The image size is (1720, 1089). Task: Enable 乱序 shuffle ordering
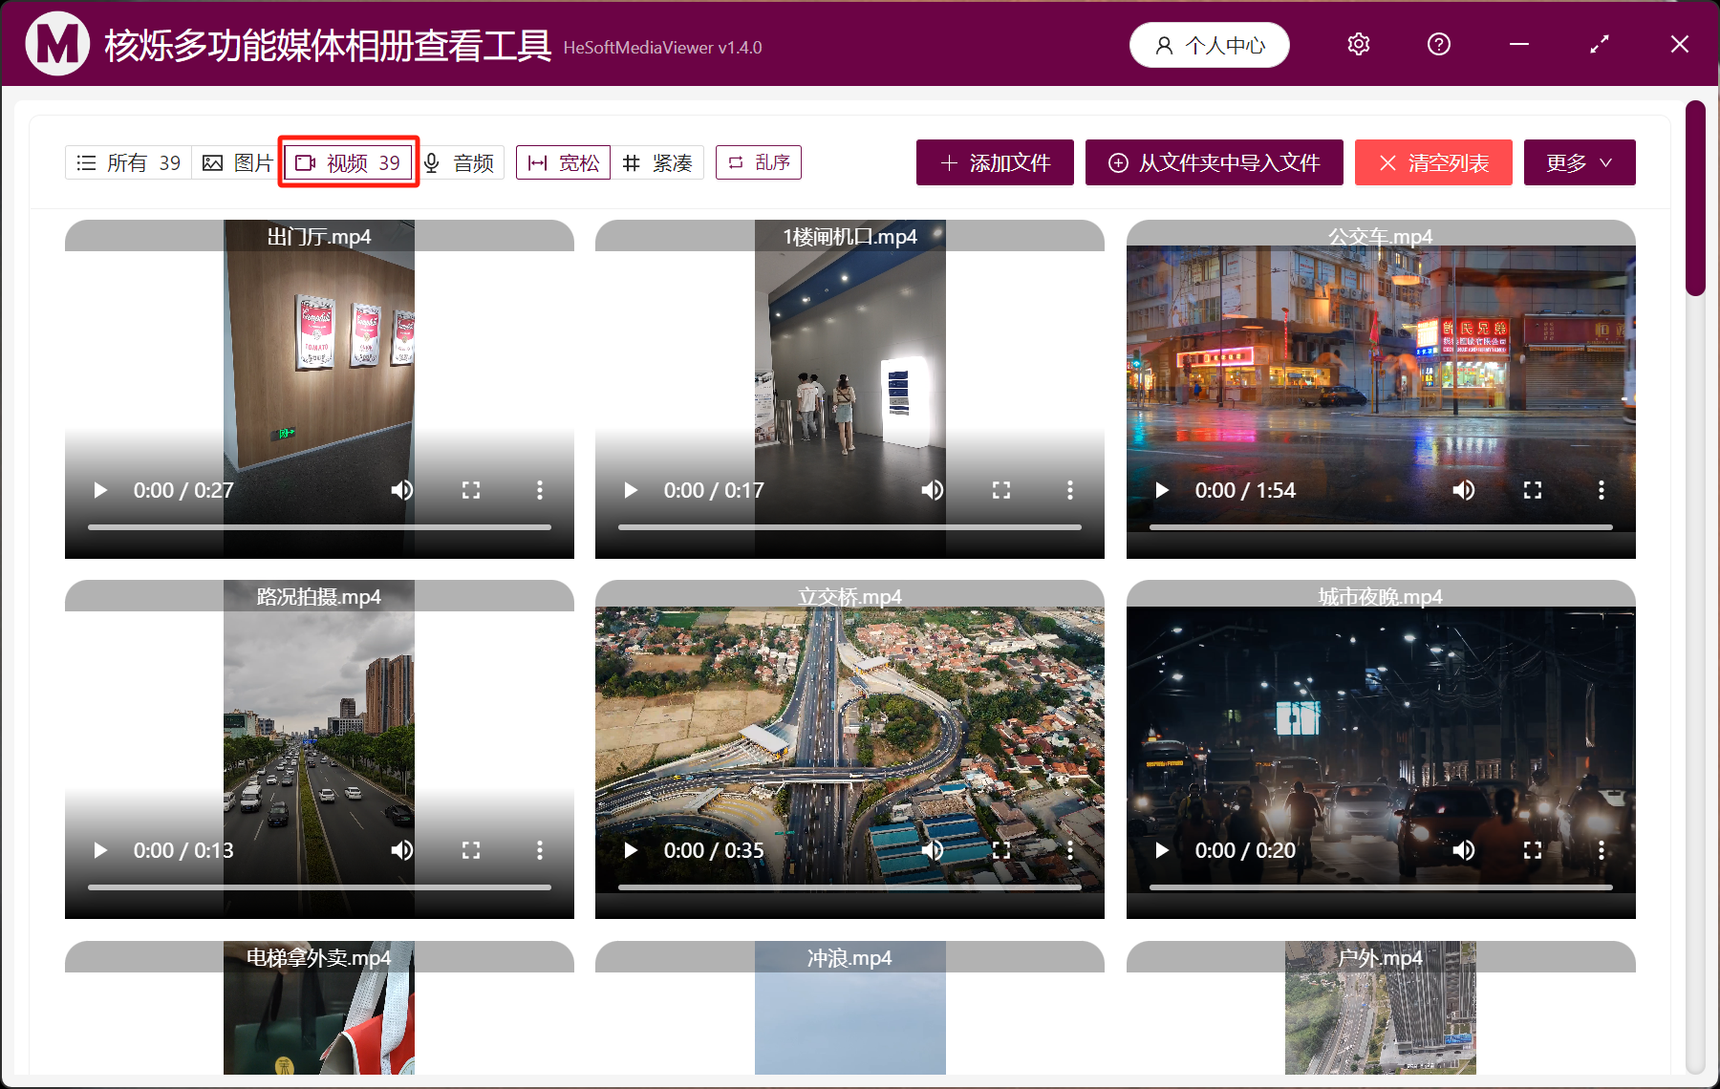click(x=758, y=162)
